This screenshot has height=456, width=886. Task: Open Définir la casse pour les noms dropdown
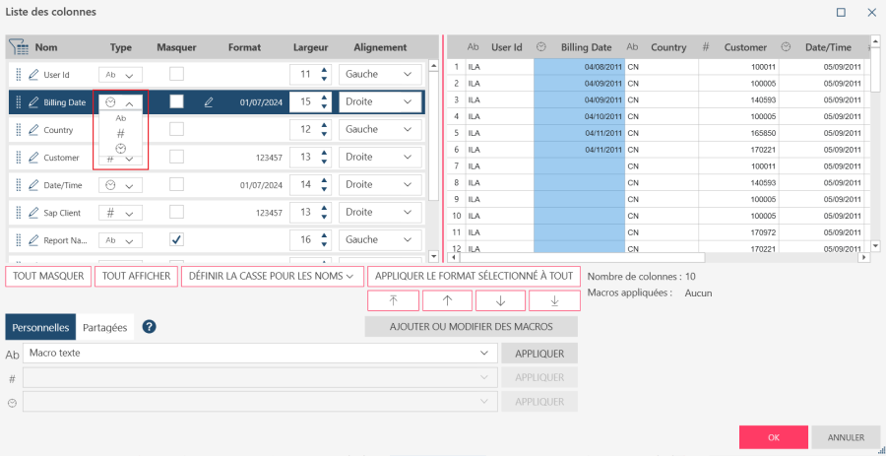273,276
